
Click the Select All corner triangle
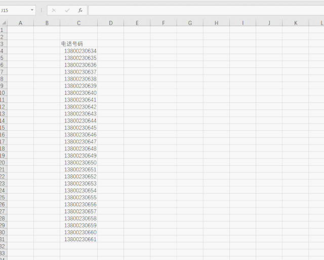point(4,23)
